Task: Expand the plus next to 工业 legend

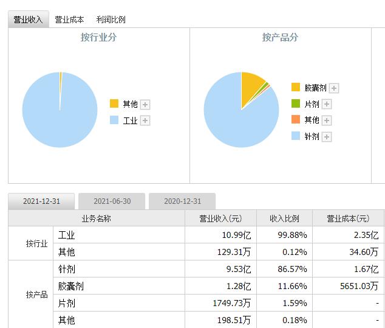Action: pos(145,120)
